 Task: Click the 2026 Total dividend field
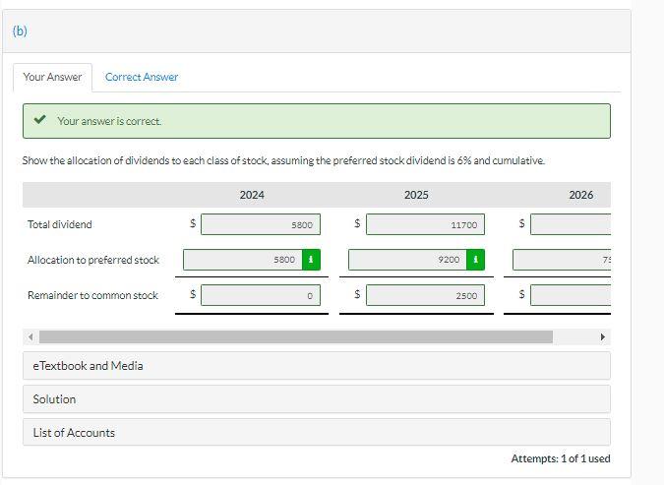[x=571, y=224]
